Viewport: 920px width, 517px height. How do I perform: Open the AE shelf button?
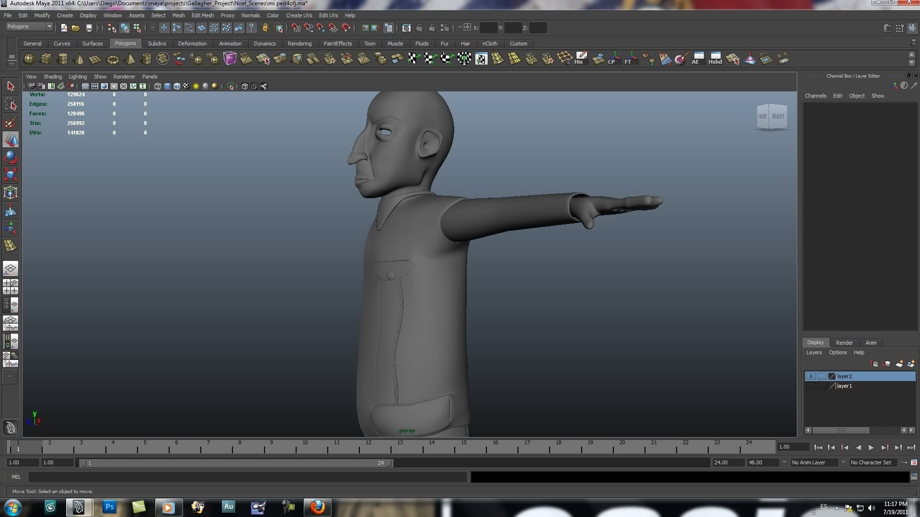point(698,59)
